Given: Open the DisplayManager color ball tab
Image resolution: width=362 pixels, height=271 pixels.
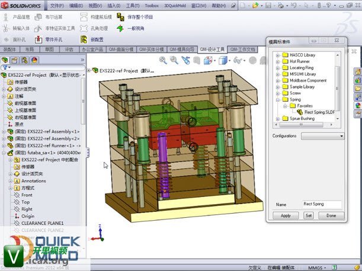Looking at the screenshot, I should click(34, 60).
